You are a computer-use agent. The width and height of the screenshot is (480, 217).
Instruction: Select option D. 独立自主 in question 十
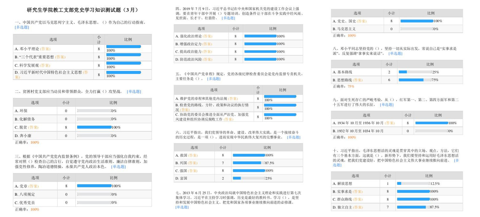pyautogui.click(x=348, y=207)
